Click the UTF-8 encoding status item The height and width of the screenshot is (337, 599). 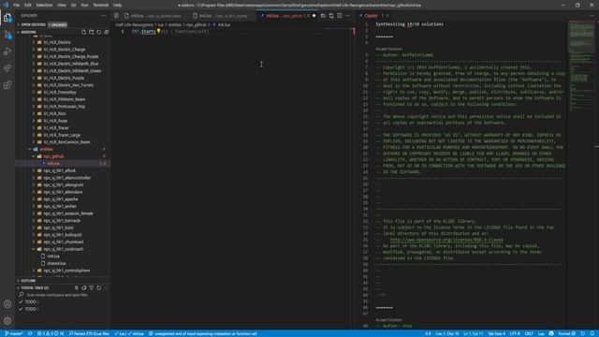tap(515, 333)
